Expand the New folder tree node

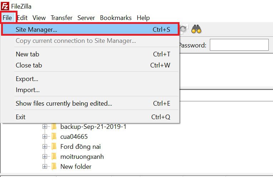(x=45, y=167)
